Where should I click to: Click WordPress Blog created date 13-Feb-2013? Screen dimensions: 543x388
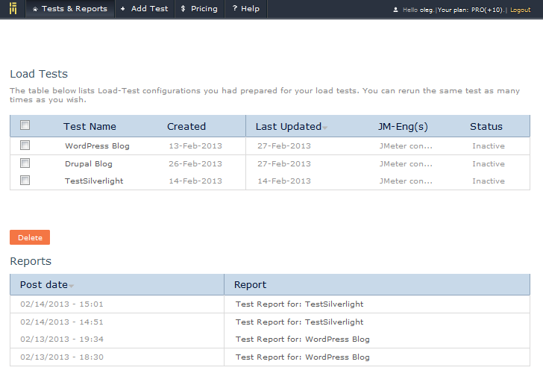(195, 145)
